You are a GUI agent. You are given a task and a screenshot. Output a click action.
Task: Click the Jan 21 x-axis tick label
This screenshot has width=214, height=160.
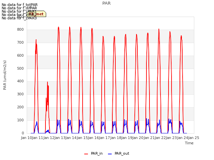pos(149,138)
